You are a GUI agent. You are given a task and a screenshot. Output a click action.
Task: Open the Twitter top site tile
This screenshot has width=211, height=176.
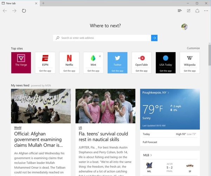[x=117, y=60]
